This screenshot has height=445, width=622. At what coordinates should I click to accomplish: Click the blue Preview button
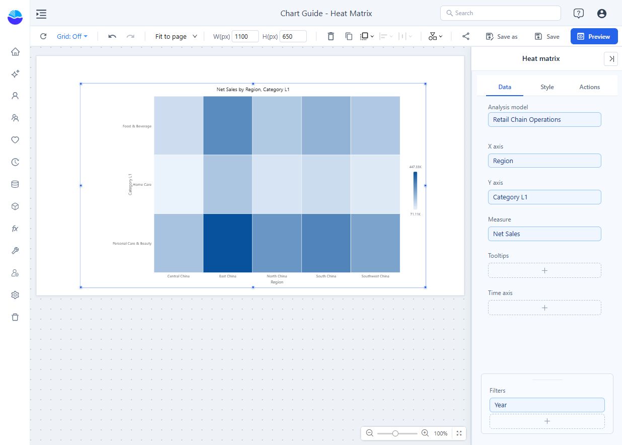click(594, 36)
